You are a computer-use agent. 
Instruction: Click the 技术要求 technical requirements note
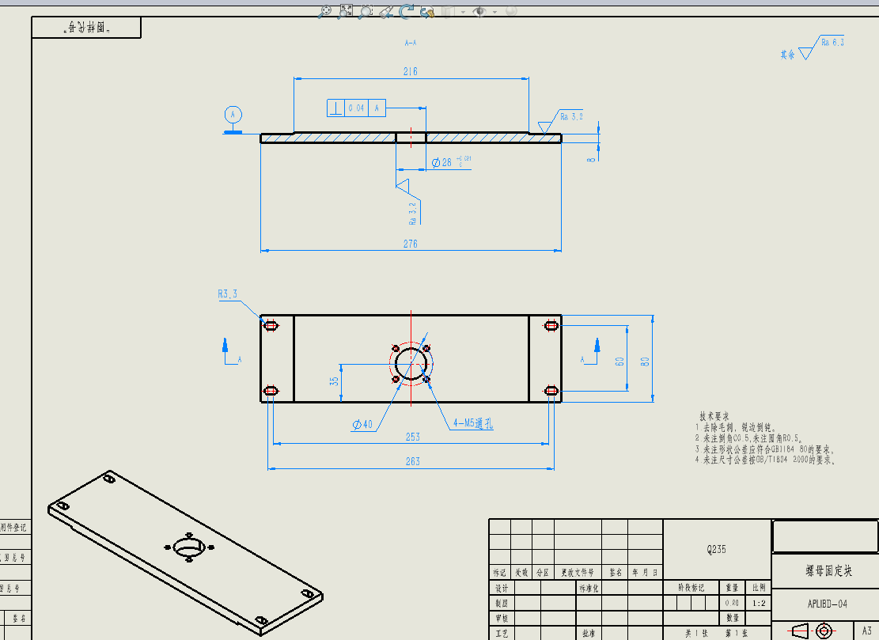click(714, 416)
